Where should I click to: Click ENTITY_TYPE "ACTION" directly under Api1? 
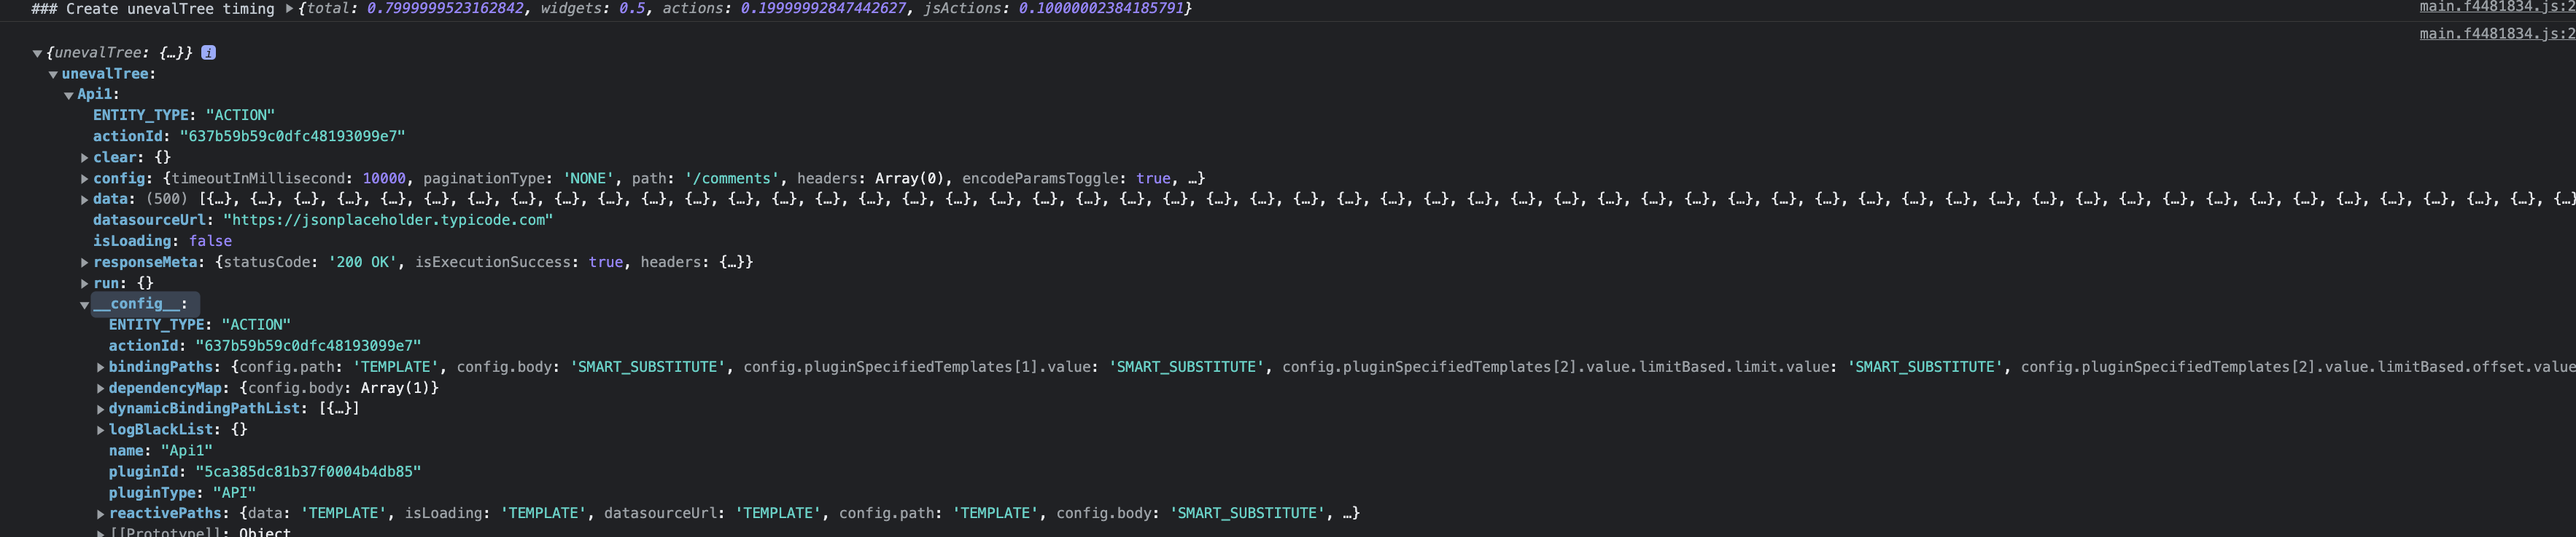184,116
